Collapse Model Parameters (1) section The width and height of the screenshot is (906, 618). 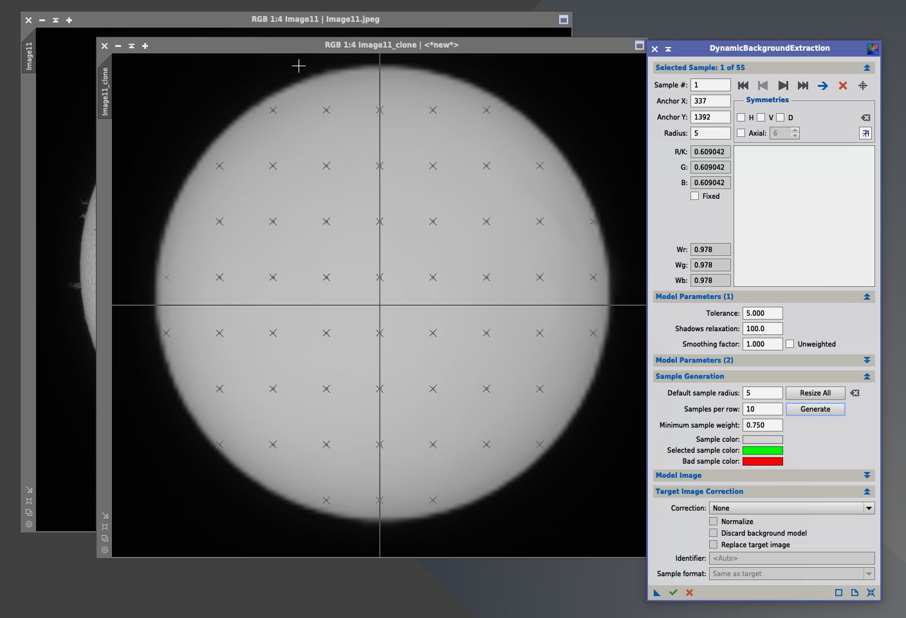[867, 296]
